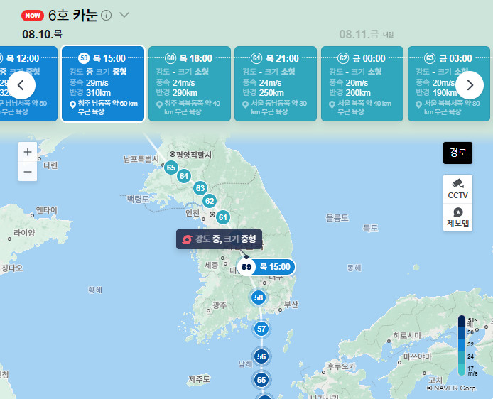Click the 인천 city label
The image size is (493, 399).
tap(193, 213)
